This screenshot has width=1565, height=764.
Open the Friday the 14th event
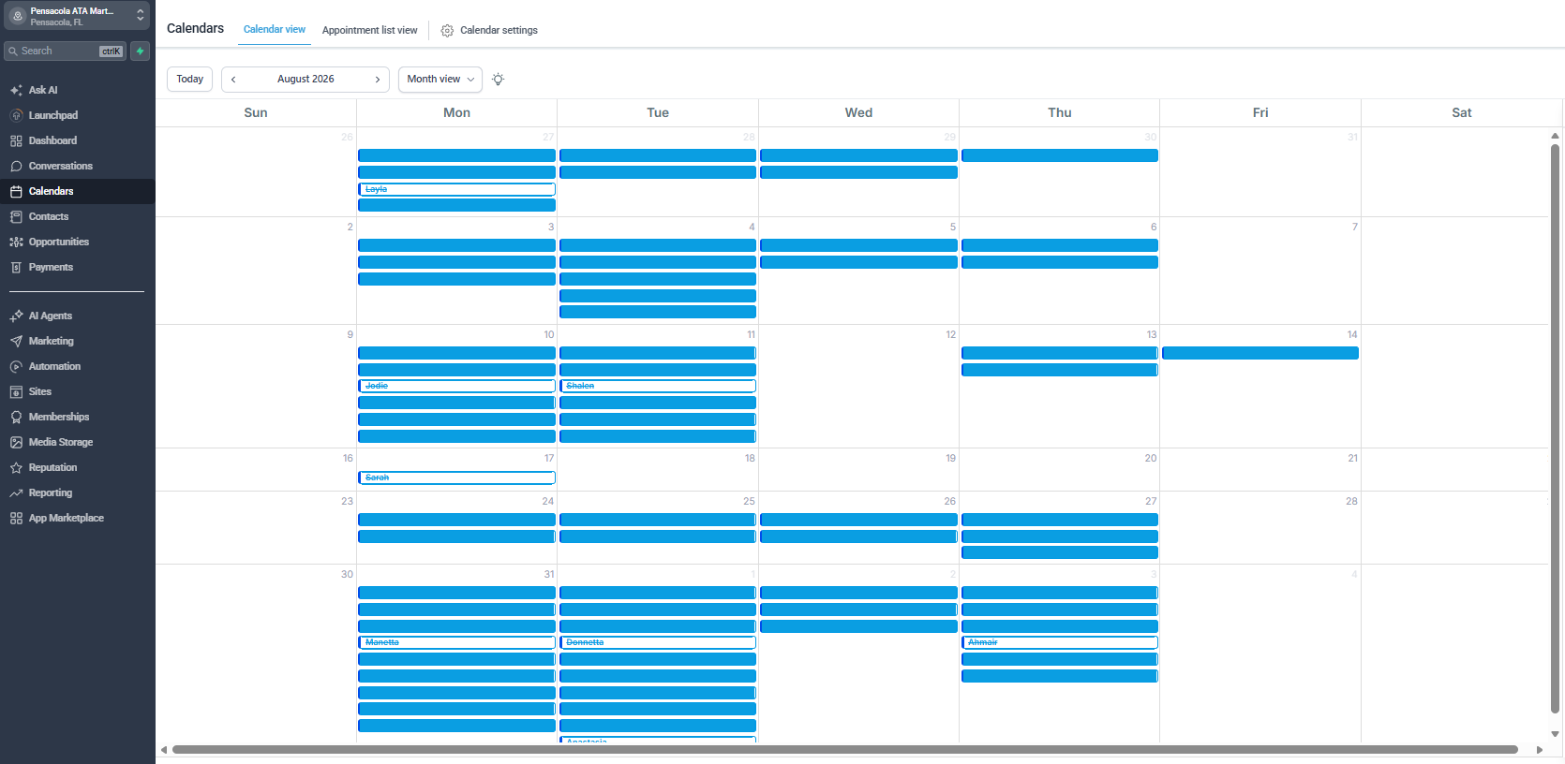[1260, 353]
